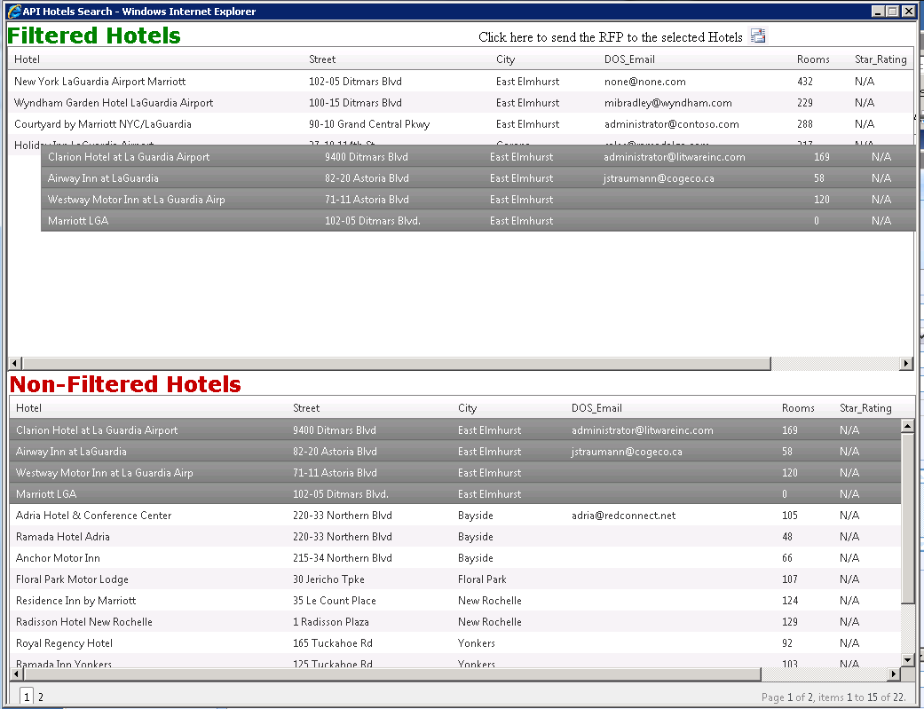Sort Non-Filtered Hotels by the Rooms column
The image size is (924, 709).
point(798,408)
